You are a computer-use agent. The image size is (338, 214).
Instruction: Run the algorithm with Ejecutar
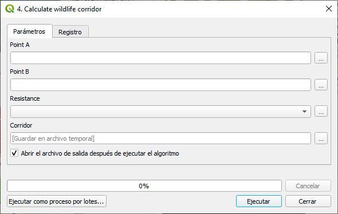(259, 201)
